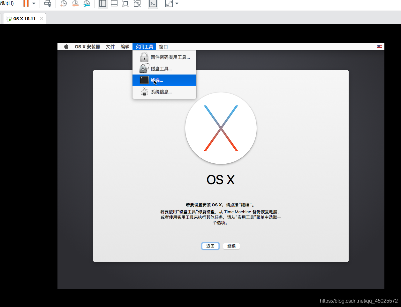Toggle the VMware library sidebar view
This screenshot has width=401, height=307.
102,4
